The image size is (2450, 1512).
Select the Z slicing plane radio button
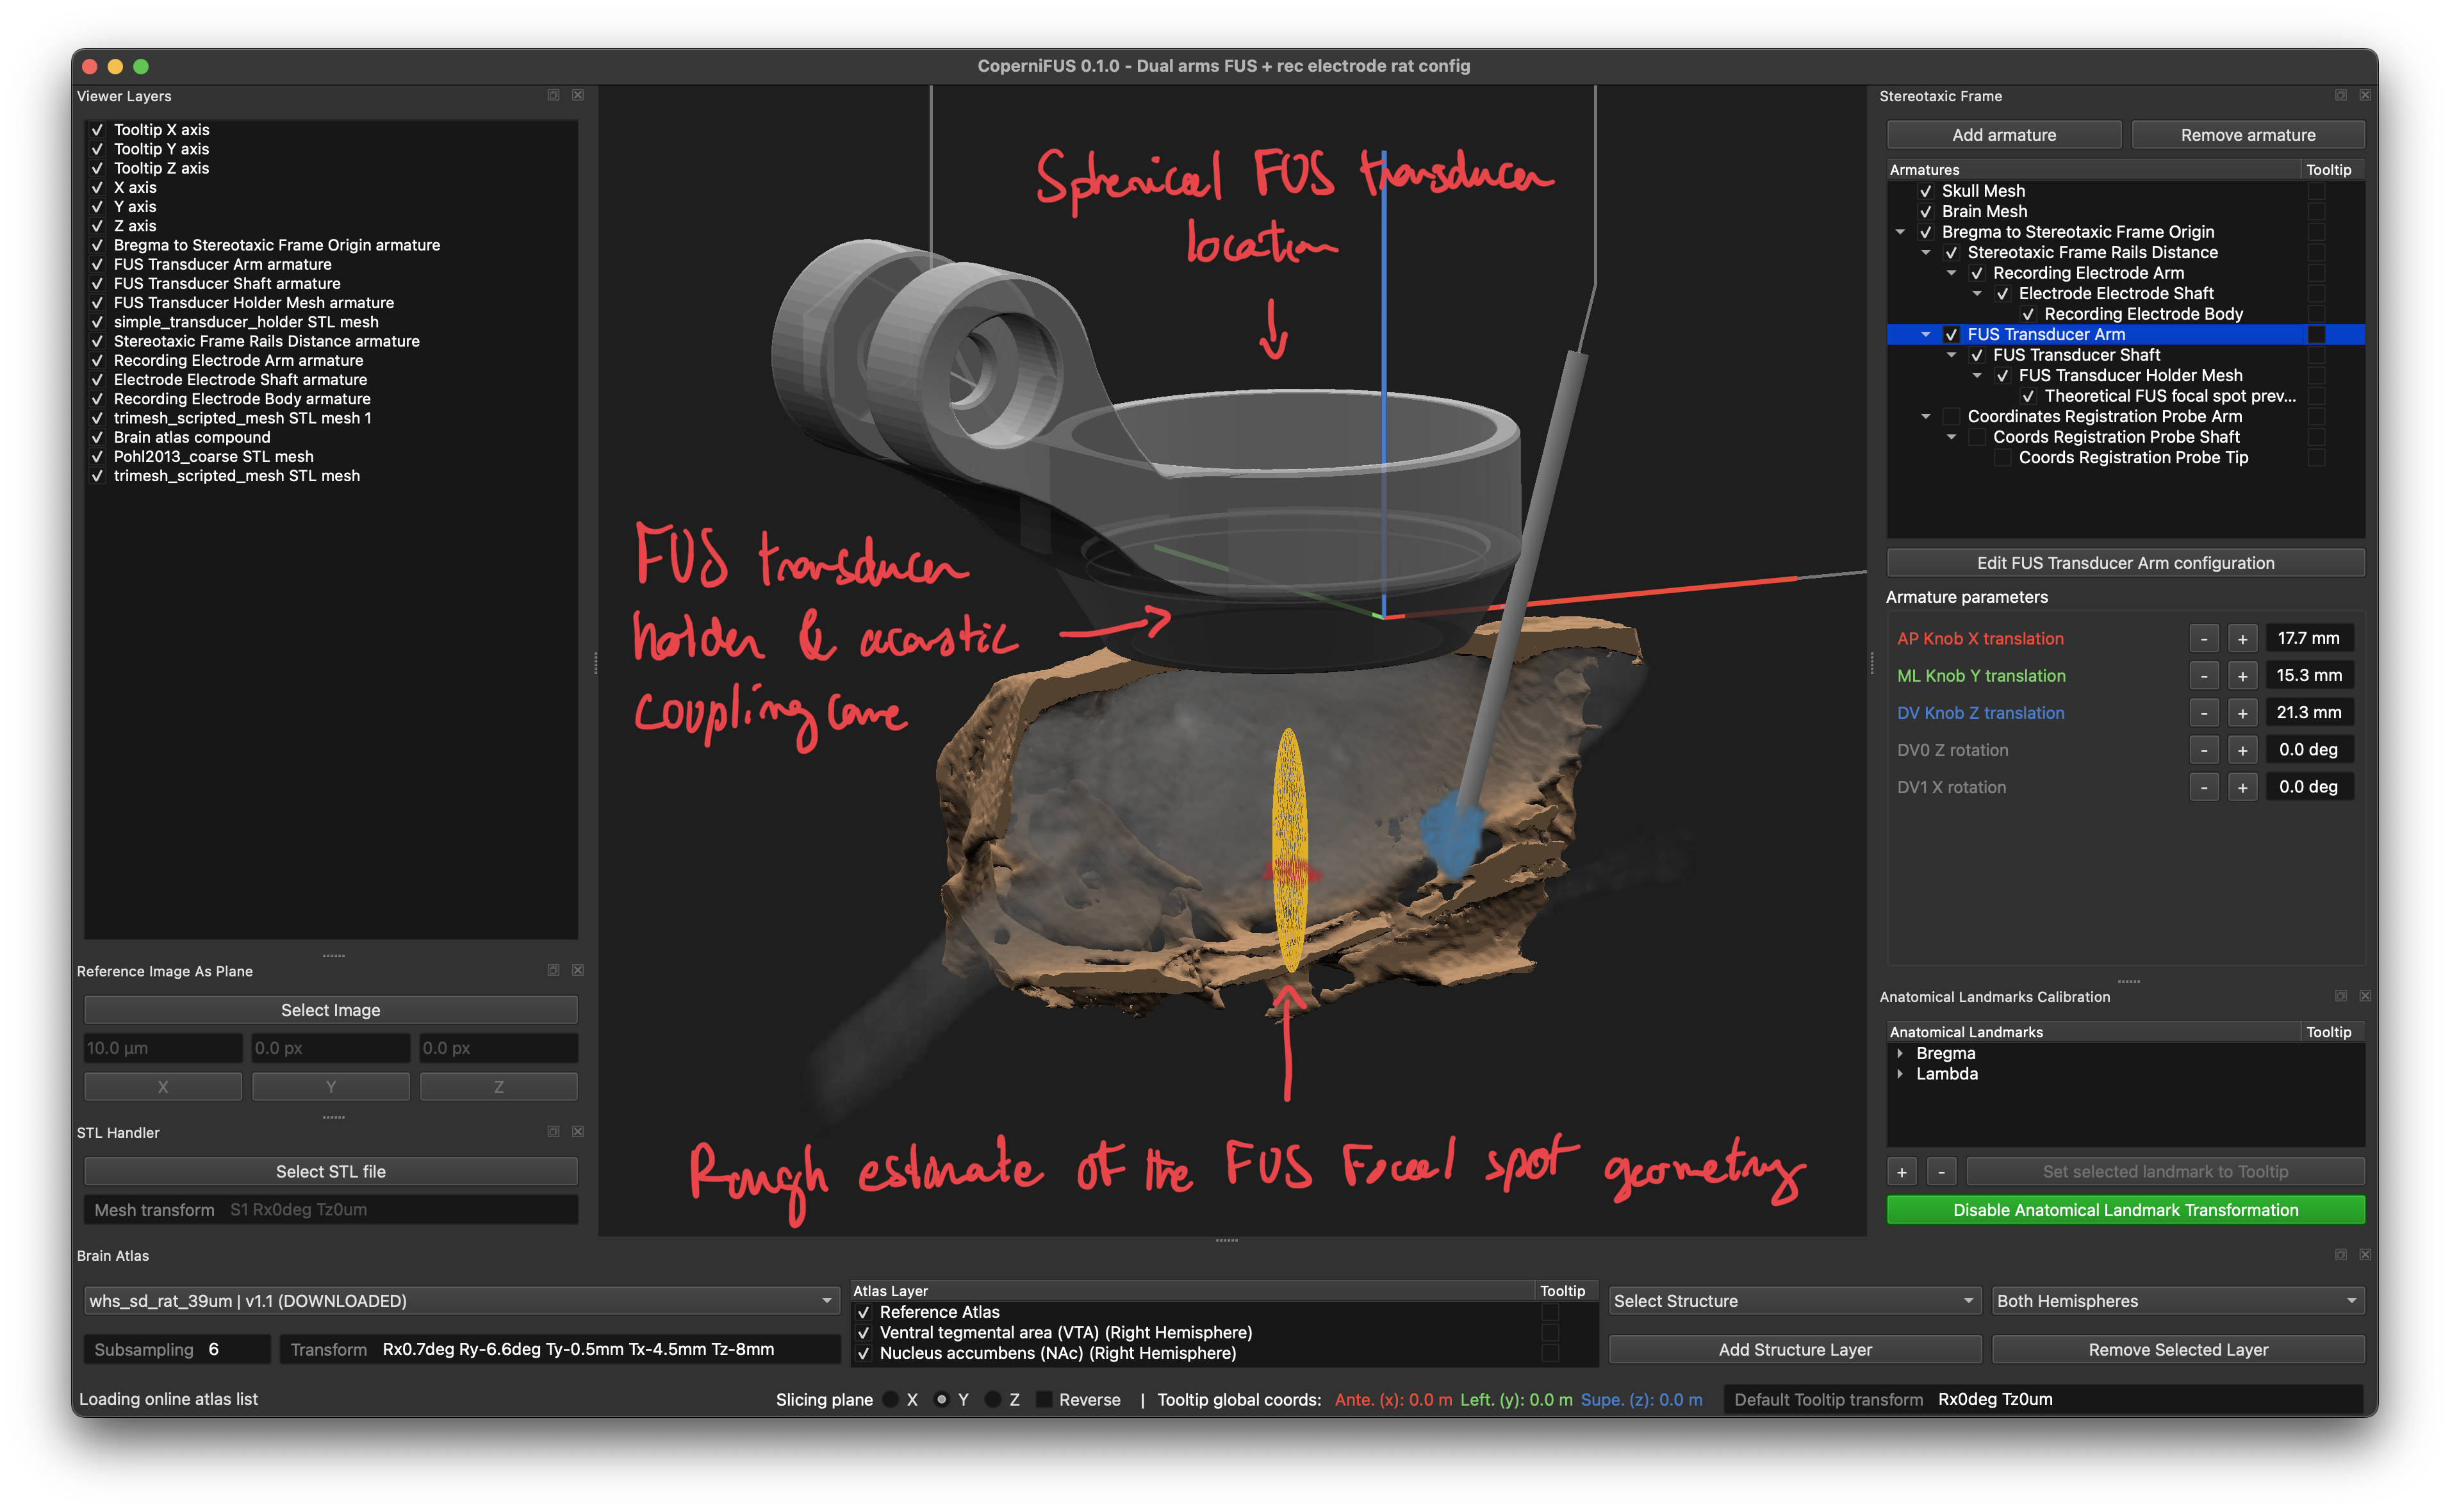coord(993,1399)
